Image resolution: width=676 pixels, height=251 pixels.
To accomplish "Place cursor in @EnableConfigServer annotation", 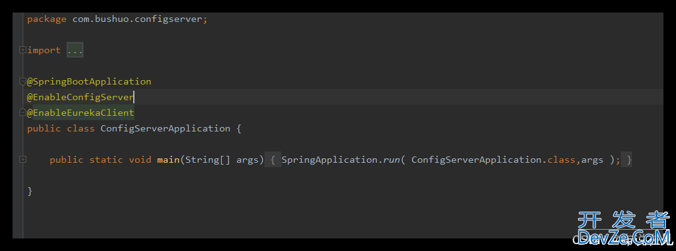I will pyautogui.click(x=80, y=97).
